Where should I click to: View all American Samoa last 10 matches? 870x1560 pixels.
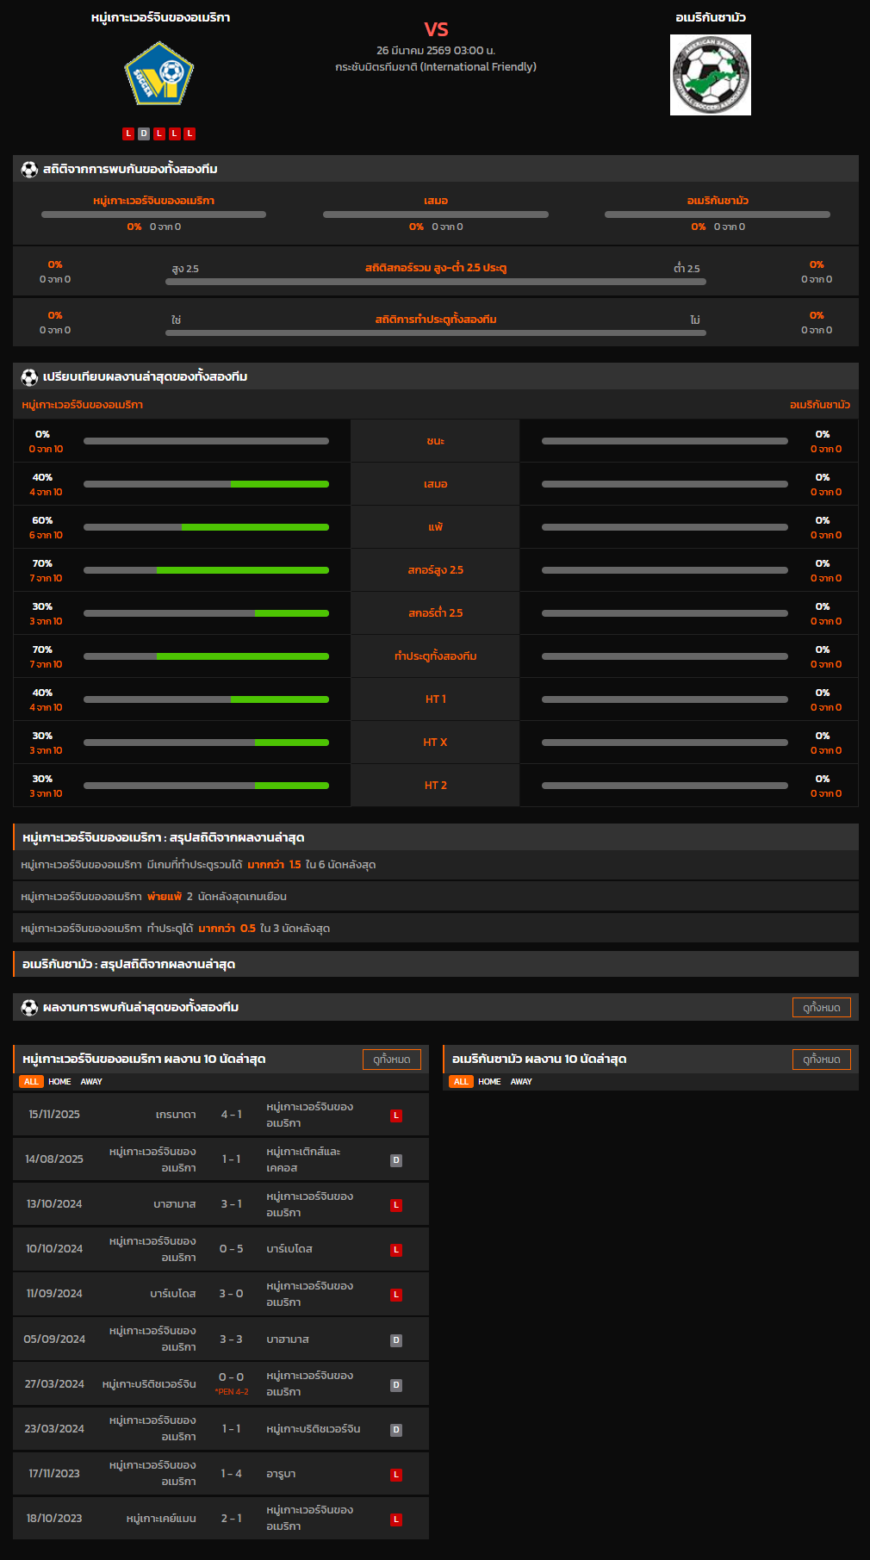click(x=821, y=1060)
